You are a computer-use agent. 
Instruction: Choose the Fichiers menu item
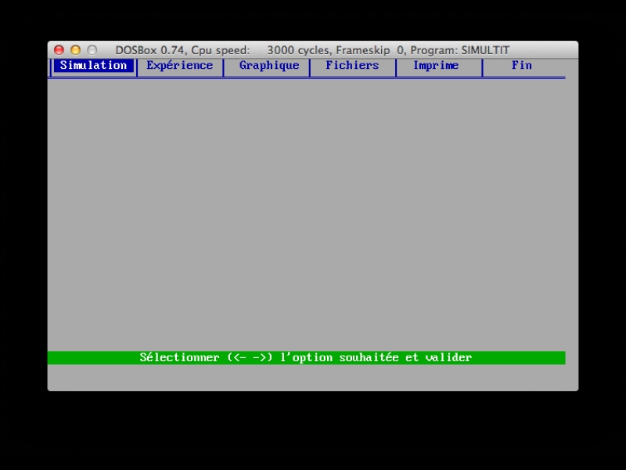pos(352,66)
